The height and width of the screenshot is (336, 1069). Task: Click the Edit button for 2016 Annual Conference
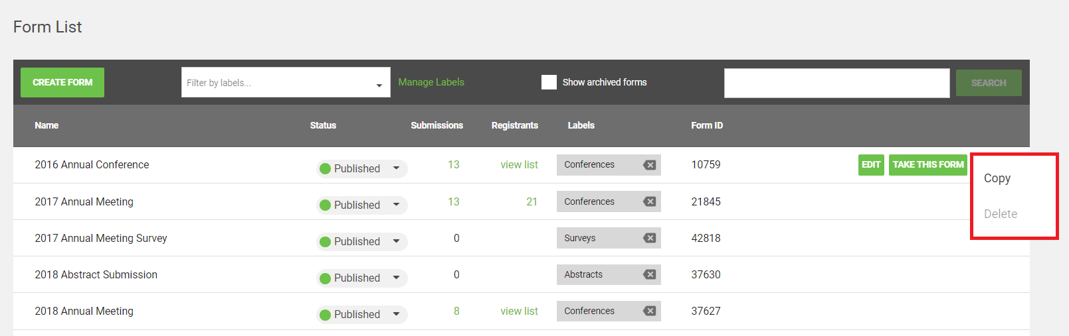click(870, 165)
